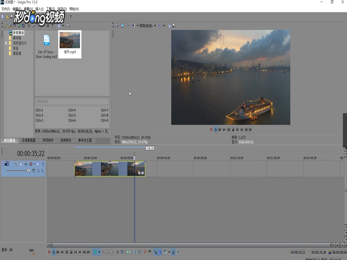
Task: Toggle loop playback under the preview
Action: click(x=216, y=130)
